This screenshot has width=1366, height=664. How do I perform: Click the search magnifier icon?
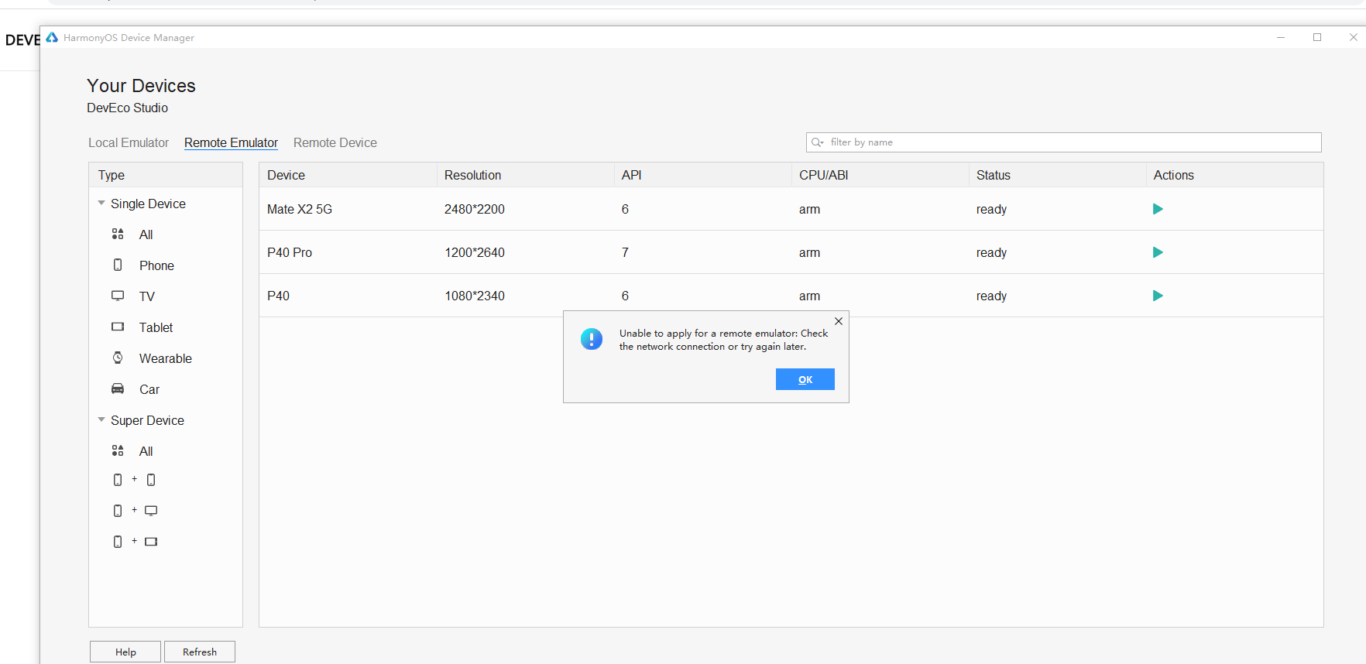point(817,142)
